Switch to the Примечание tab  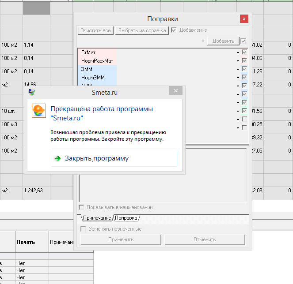[x=97, y=218]
